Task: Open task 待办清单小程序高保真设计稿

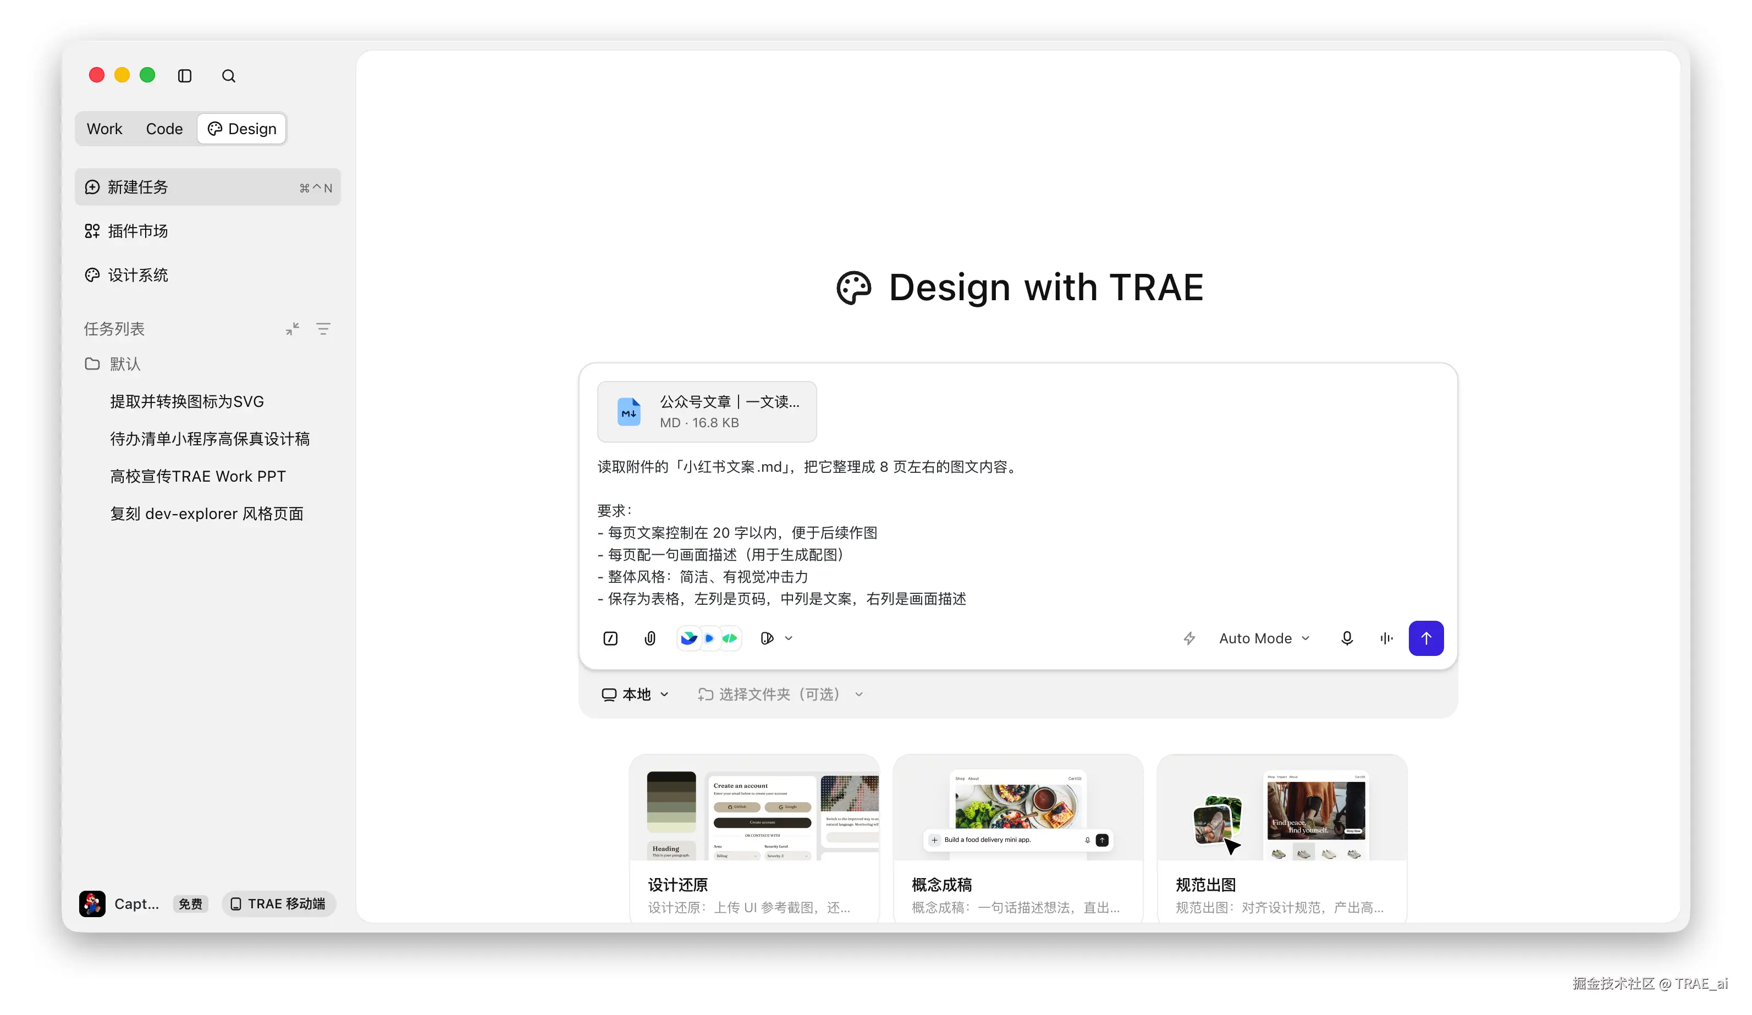Action: (210, 439)
